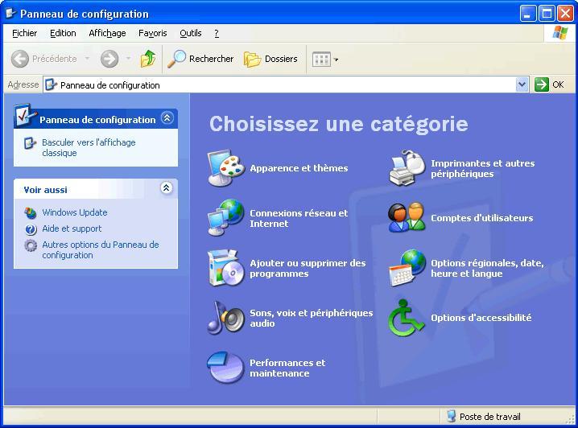The width and height of the screenshot is (578, 428).
Task: Open the Fichier menu
Action: point(25,33)
